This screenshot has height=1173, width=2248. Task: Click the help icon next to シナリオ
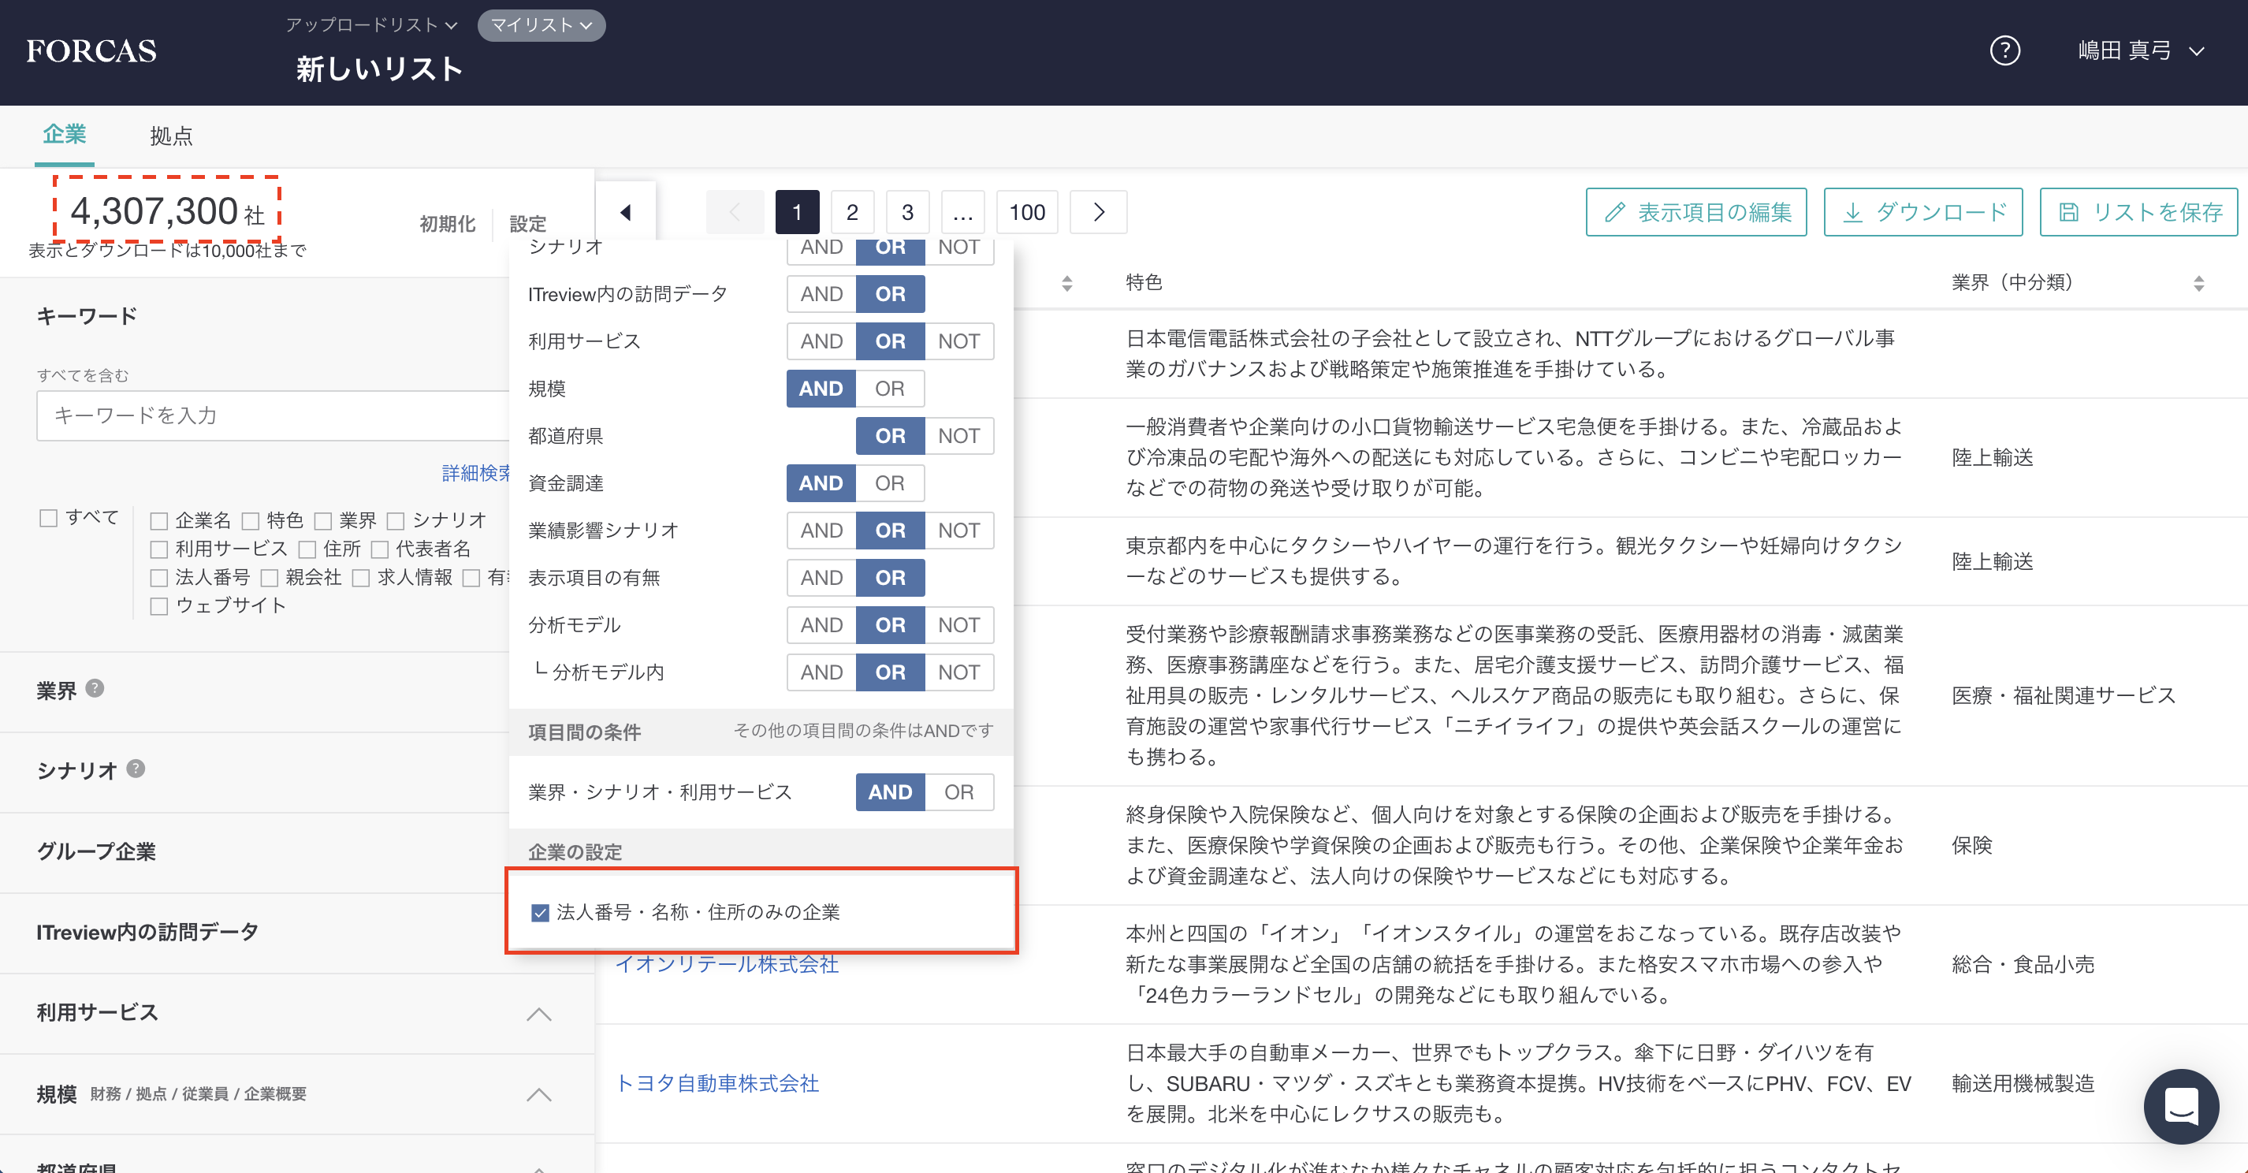(x=136, y=769)
